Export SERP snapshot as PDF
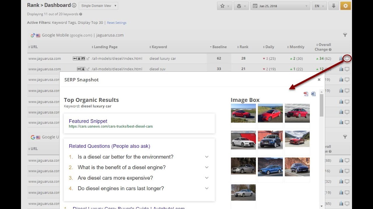The height and width of the screenshot is (209, 373). [306, 94]
